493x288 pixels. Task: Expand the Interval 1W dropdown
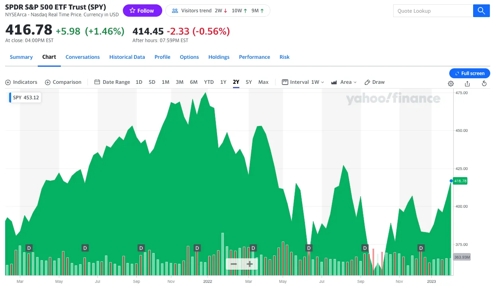[x=303, y=82]
